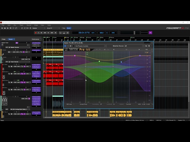This screenshot has height=142, width=190.
Task: Switch timeline to Time mode
Action: [64, 28]
